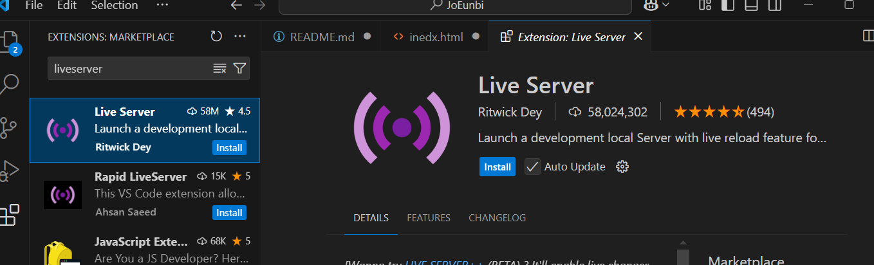Open the File menu

tap(34, 5)
